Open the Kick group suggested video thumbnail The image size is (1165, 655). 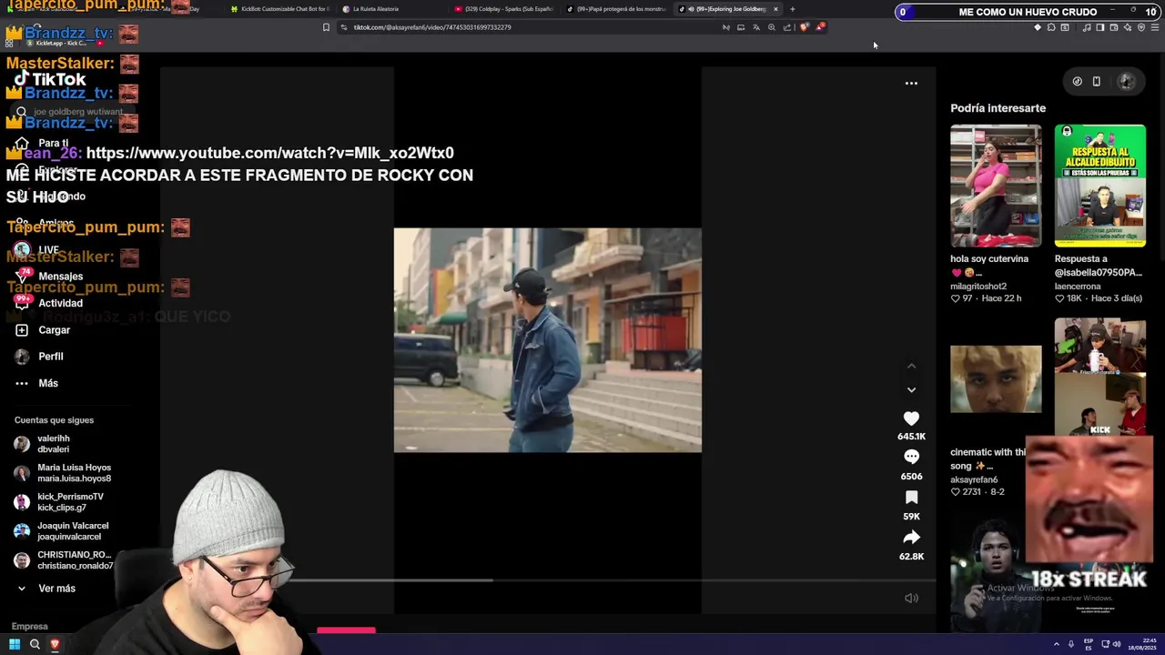tap(1100, 377)
